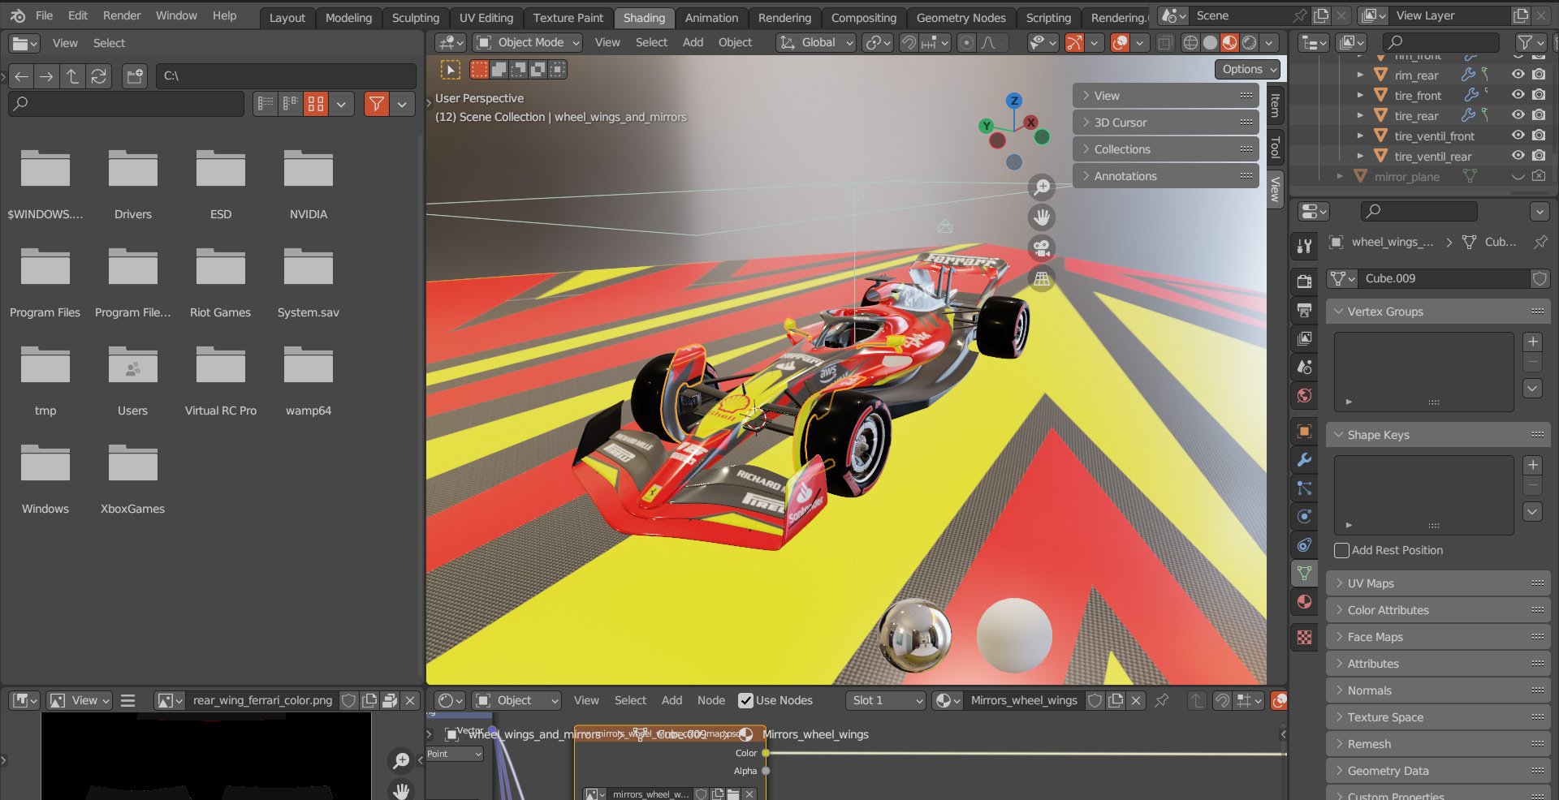Open the Users folder
The height and width of the screenshot is (800, 1559).
[132, 381]
